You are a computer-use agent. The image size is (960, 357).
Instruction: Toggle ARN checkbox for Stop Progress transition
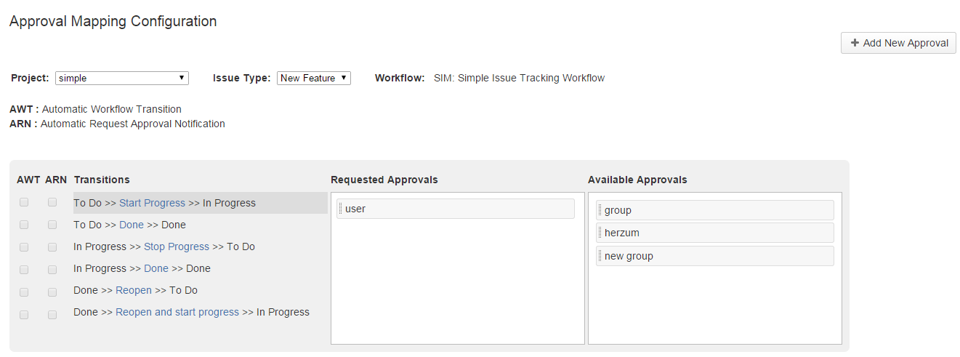(52, 247)
